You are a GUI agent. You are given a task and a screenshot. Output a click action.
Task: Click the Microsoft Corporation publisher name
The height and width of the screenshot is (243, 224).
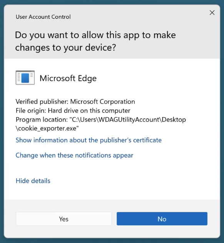coord(102,102)
